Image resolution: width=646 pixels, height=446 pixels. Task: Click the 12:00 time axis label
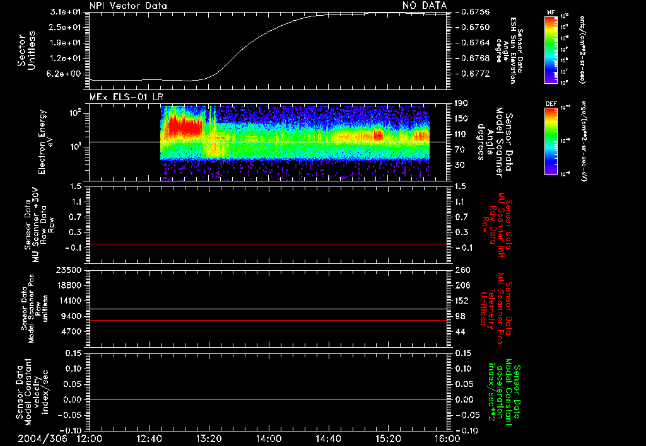(x=89, y=438)
